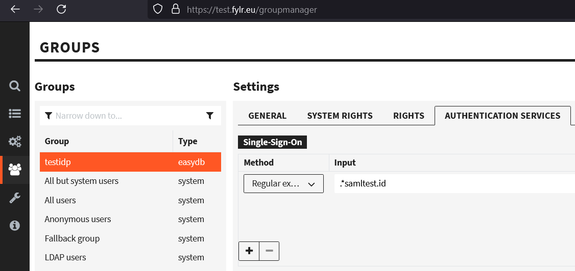Reload the page with browser refresh

(61, 9)
